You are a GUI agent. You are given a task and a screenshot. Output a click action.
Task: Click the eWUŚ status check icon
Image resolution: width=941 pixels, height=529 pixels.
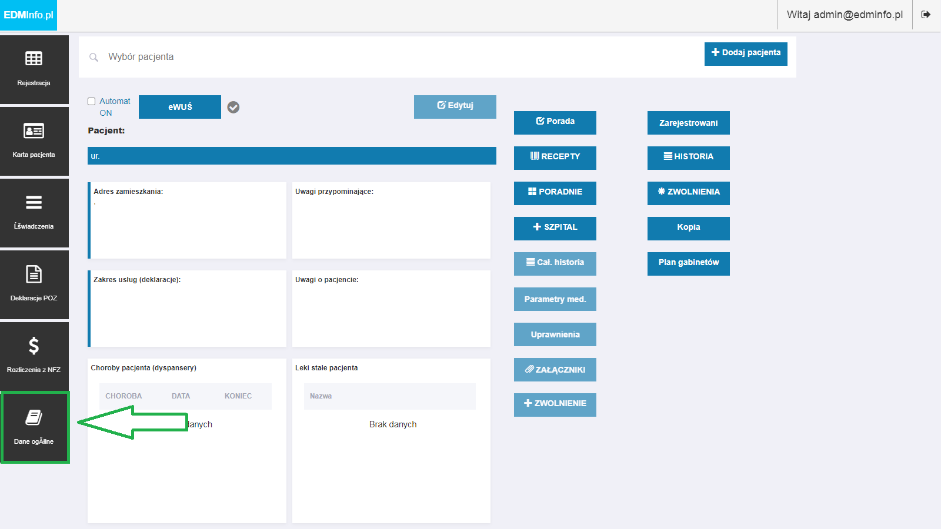click(233, 107)
